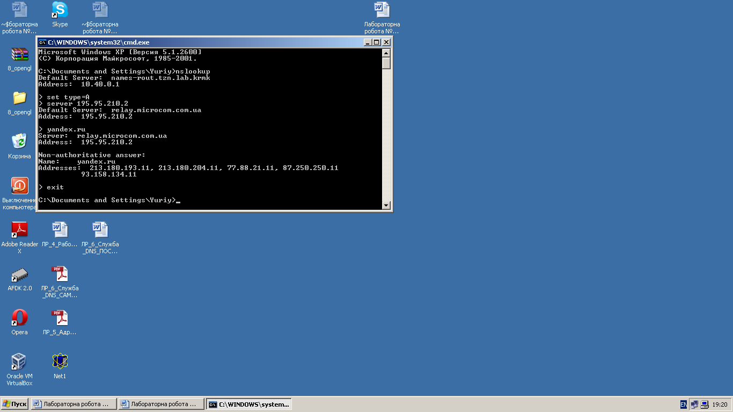Click the network connection tray icon
This screenshot has width=733, height=412.
pos(694,404)
